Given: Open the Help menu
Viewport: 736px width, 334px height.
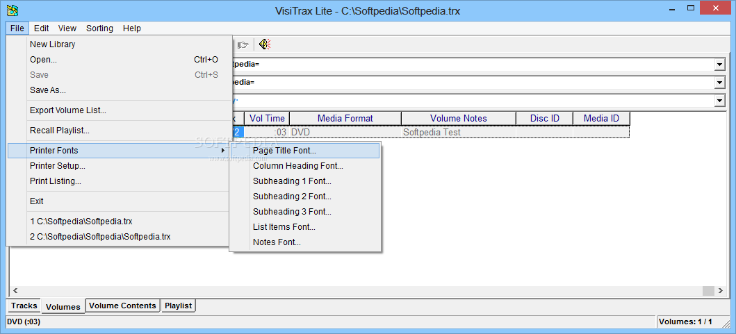Looking at the screenshot, I should coord(132,28).
